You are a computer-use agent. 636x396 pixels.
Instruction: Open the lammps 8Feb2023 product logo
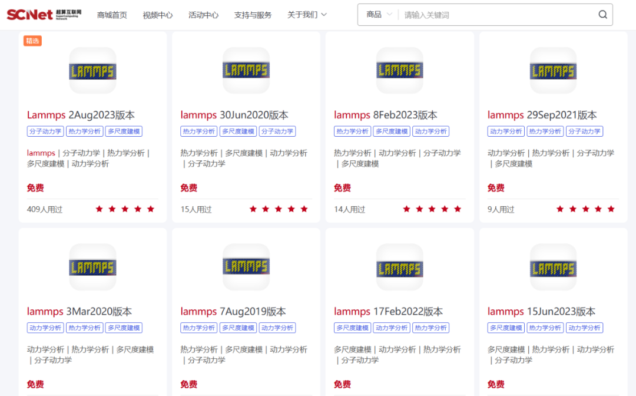click(400, 71)
